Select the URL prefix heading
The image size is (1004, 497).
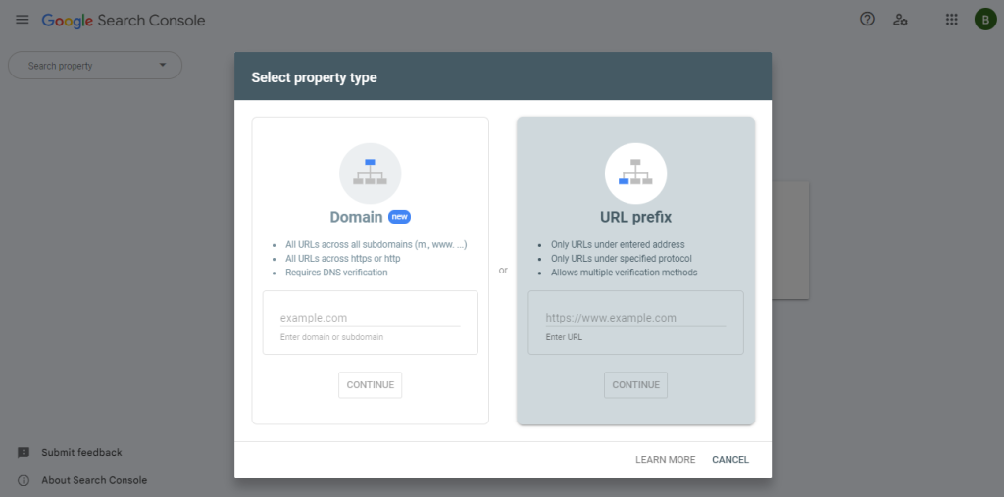[635, 217]
